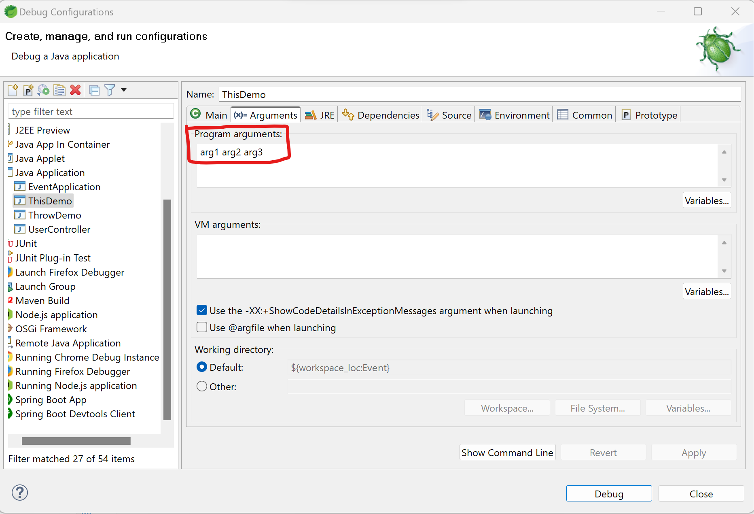Delete selected configuration with red X

(x=75, y=90)
